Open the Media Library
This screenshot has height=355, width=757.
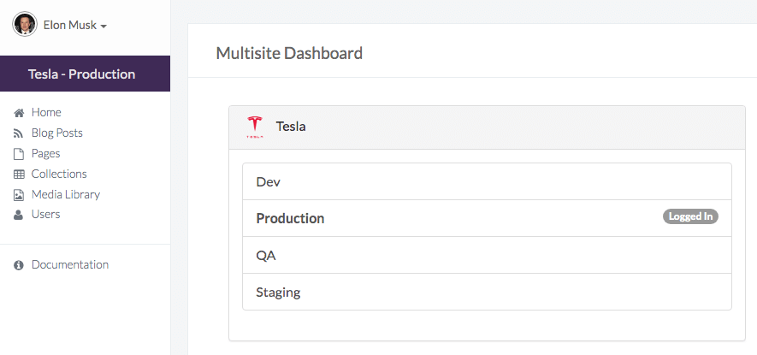(66, 195)
